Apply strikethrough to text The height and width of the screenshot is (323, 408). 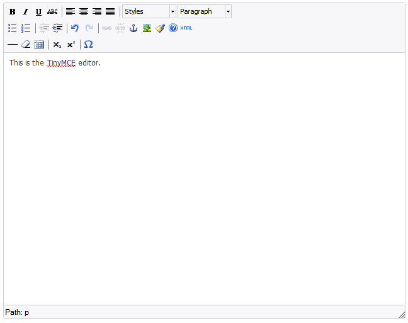[52, 12]
